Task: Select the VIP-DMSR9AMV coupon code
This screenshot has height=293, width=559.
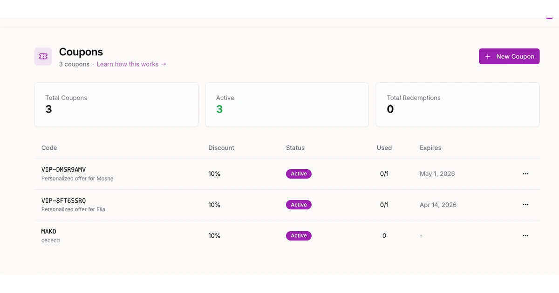Action: click(63, 169)
